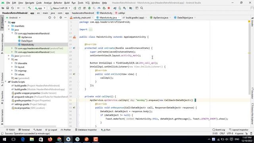Open Firefox from the Windows taskbar
The height and width of the screenshot is (143, 254).
pos(50,139)
